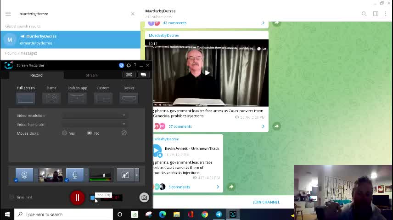Screen dimensions: 393x220
Task: Open Google Chrome from taskbar
Action: [x=205, y=214]
